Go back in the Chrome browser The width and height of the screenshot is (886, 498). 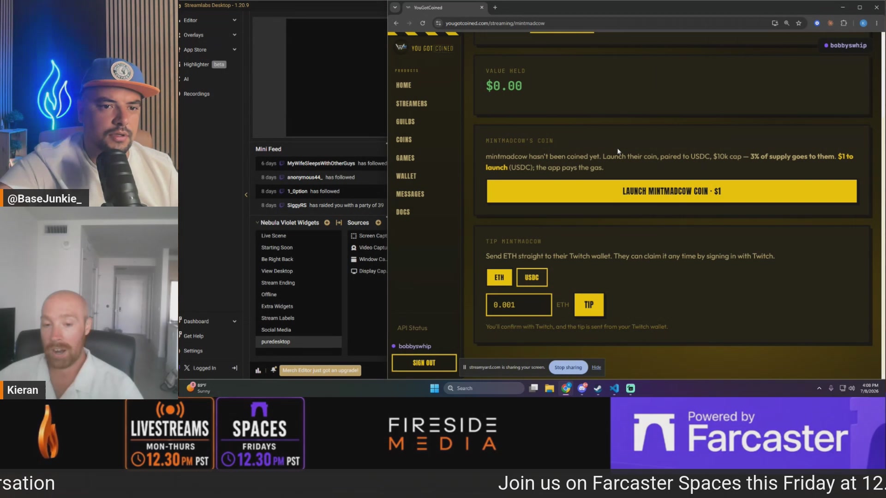coord(396,23)
